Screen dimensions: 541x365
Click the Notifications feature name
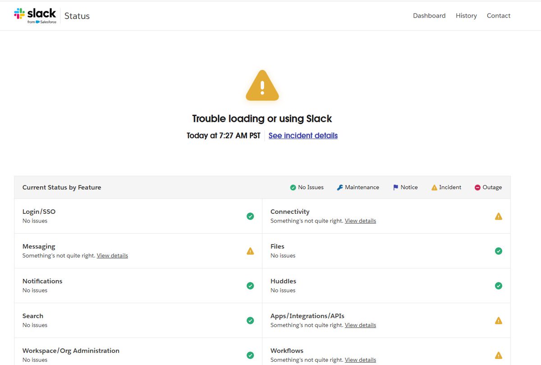42,281
